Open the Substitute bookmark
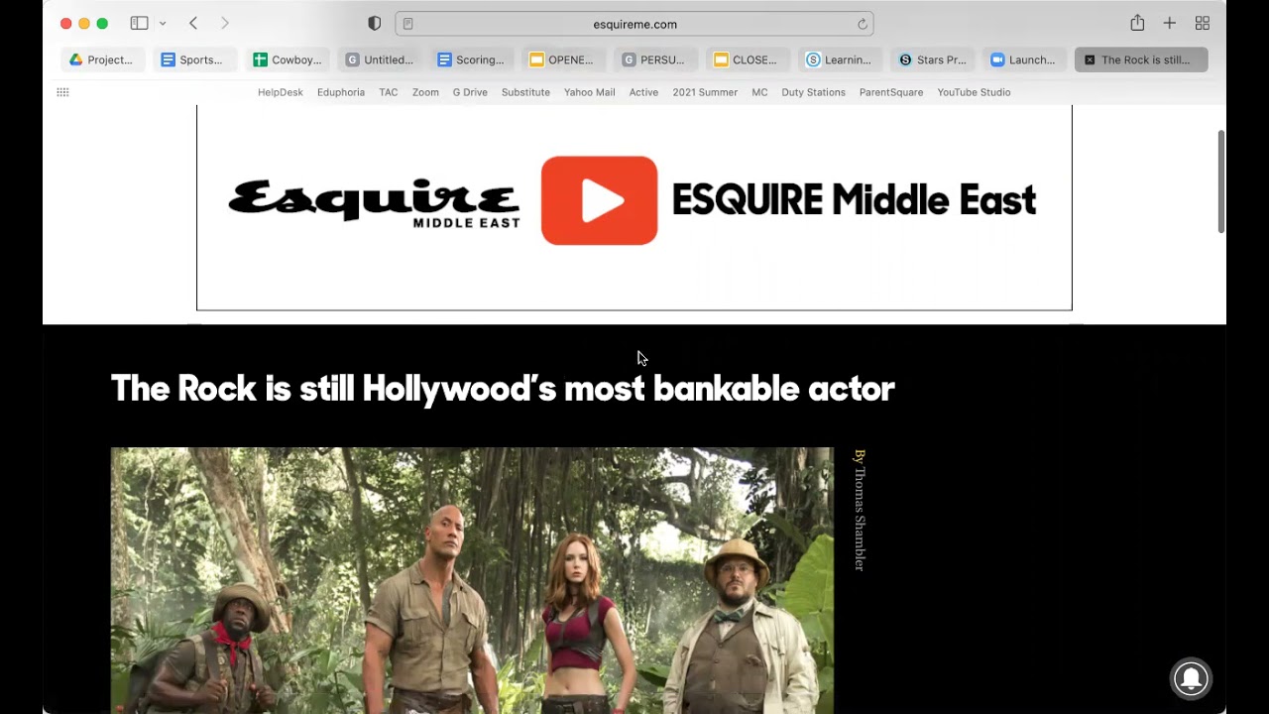Viewport: 1269px width, 714px height. (x=525, y=92)
